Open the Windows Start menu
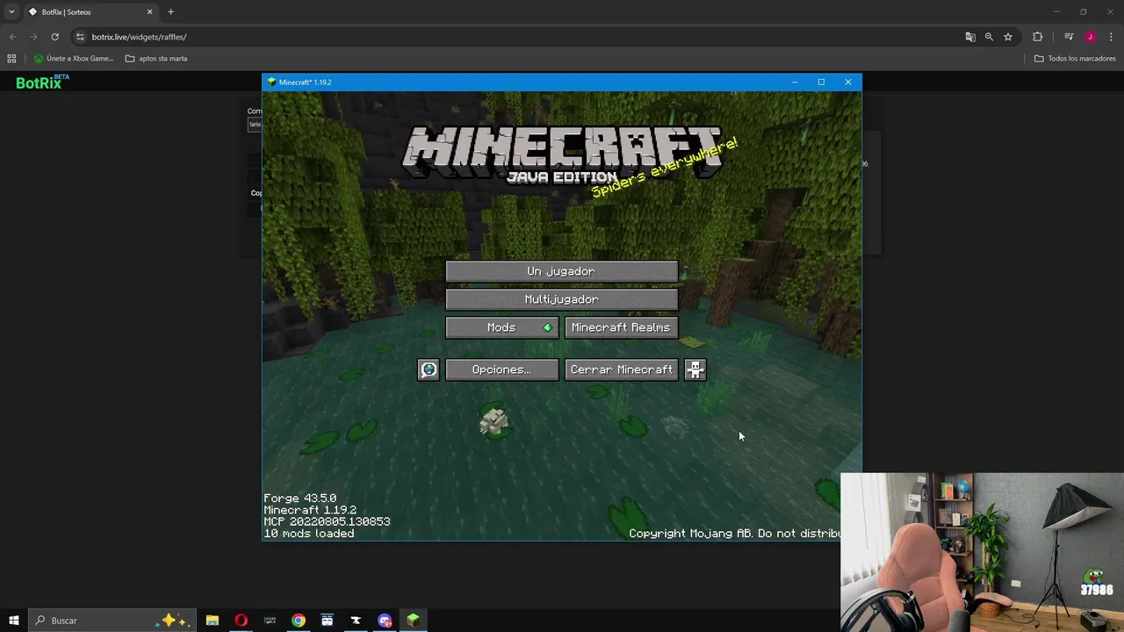Viewport: 1124px width, 632px height. click(14, 621)
